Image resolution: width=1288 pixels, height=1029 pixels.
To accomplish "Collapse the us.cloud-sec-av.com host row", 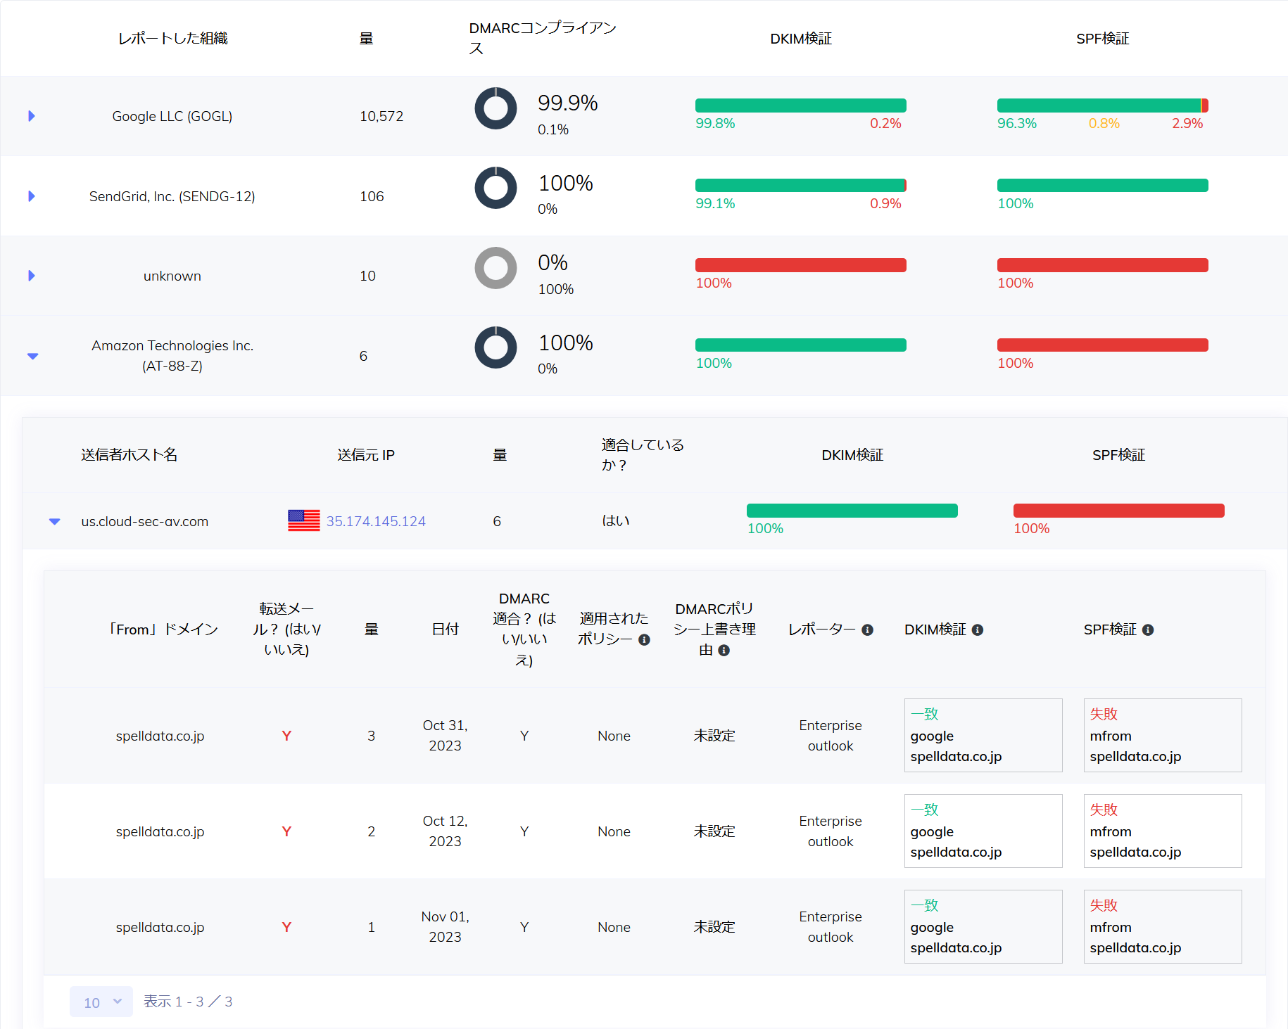I will pyautogui.click(x=54, y=521).
